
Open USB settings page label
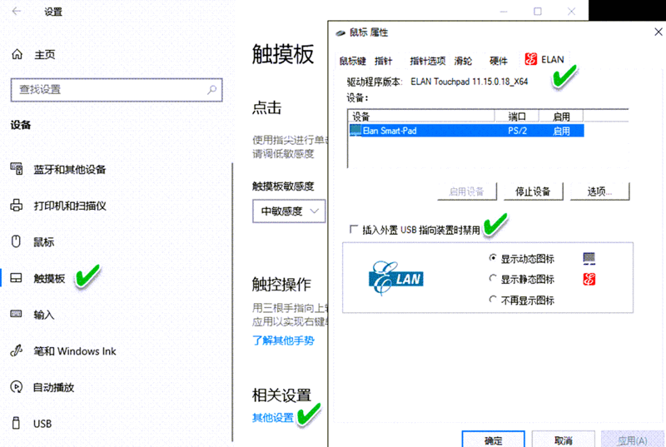click(42, 424)
